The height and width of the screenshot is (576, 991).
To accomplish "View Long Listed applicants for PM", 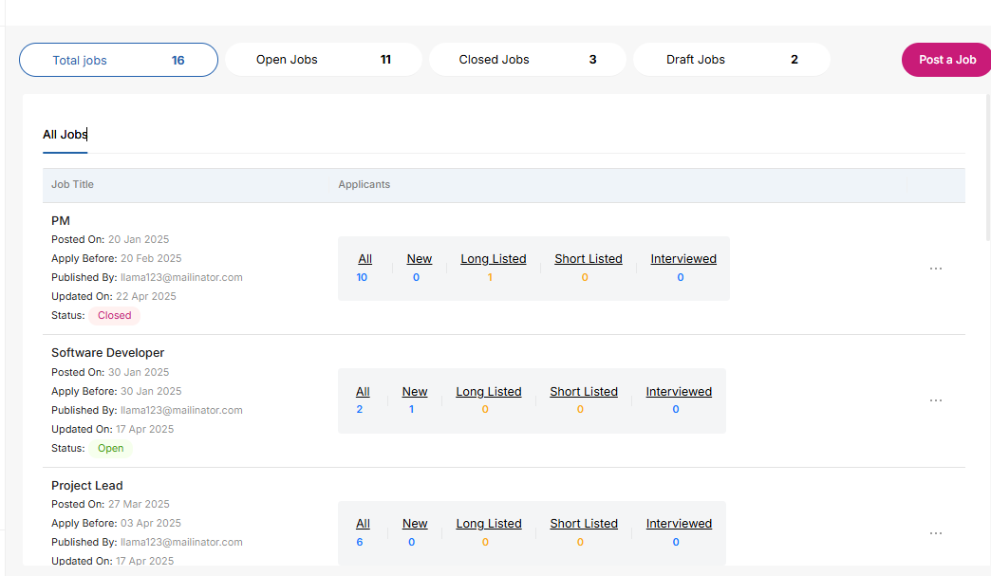I will (493, 259).
